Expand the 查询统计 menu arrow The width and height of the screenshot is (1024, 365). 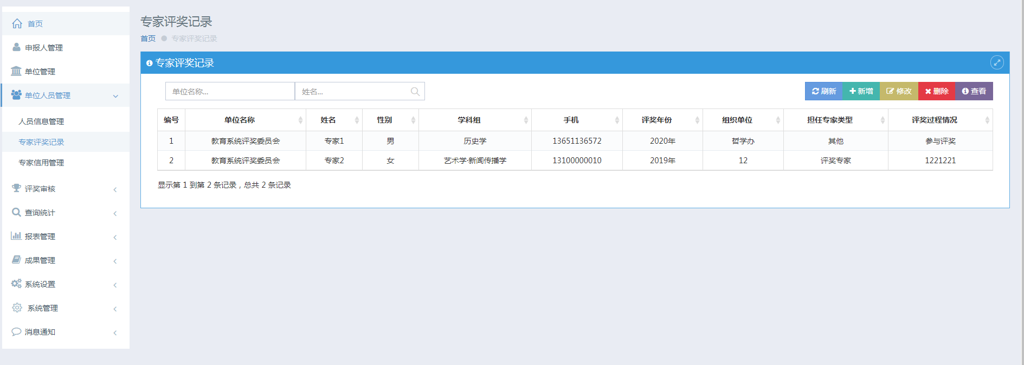[115, 213]
